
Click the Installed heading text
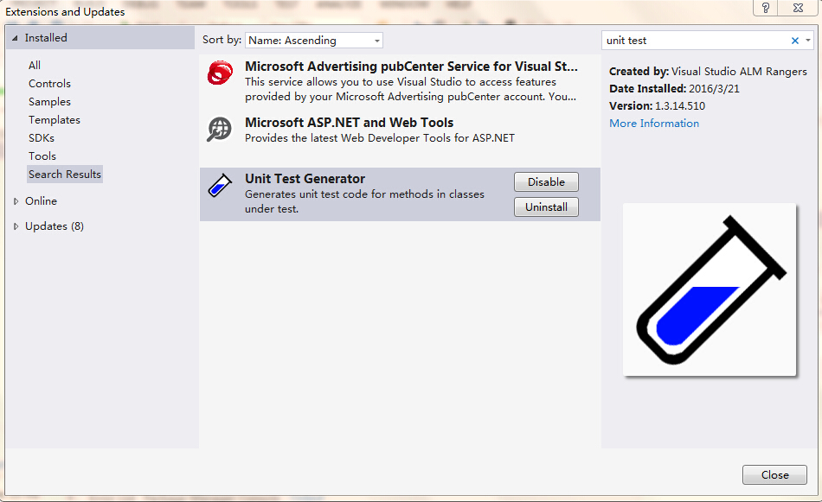click(x=46, y=38)
